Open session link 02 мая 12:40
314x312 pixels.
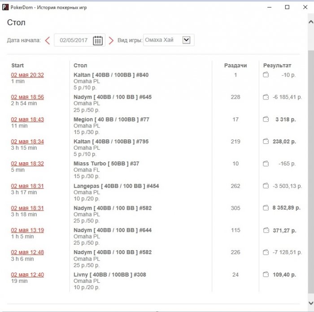(27, 275)
